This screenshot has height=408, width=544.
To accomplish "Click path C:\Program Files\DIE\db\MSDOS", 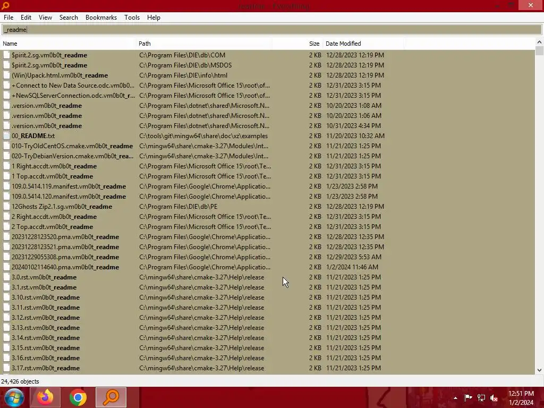I will pyautogui.click(x=185, y=65).
